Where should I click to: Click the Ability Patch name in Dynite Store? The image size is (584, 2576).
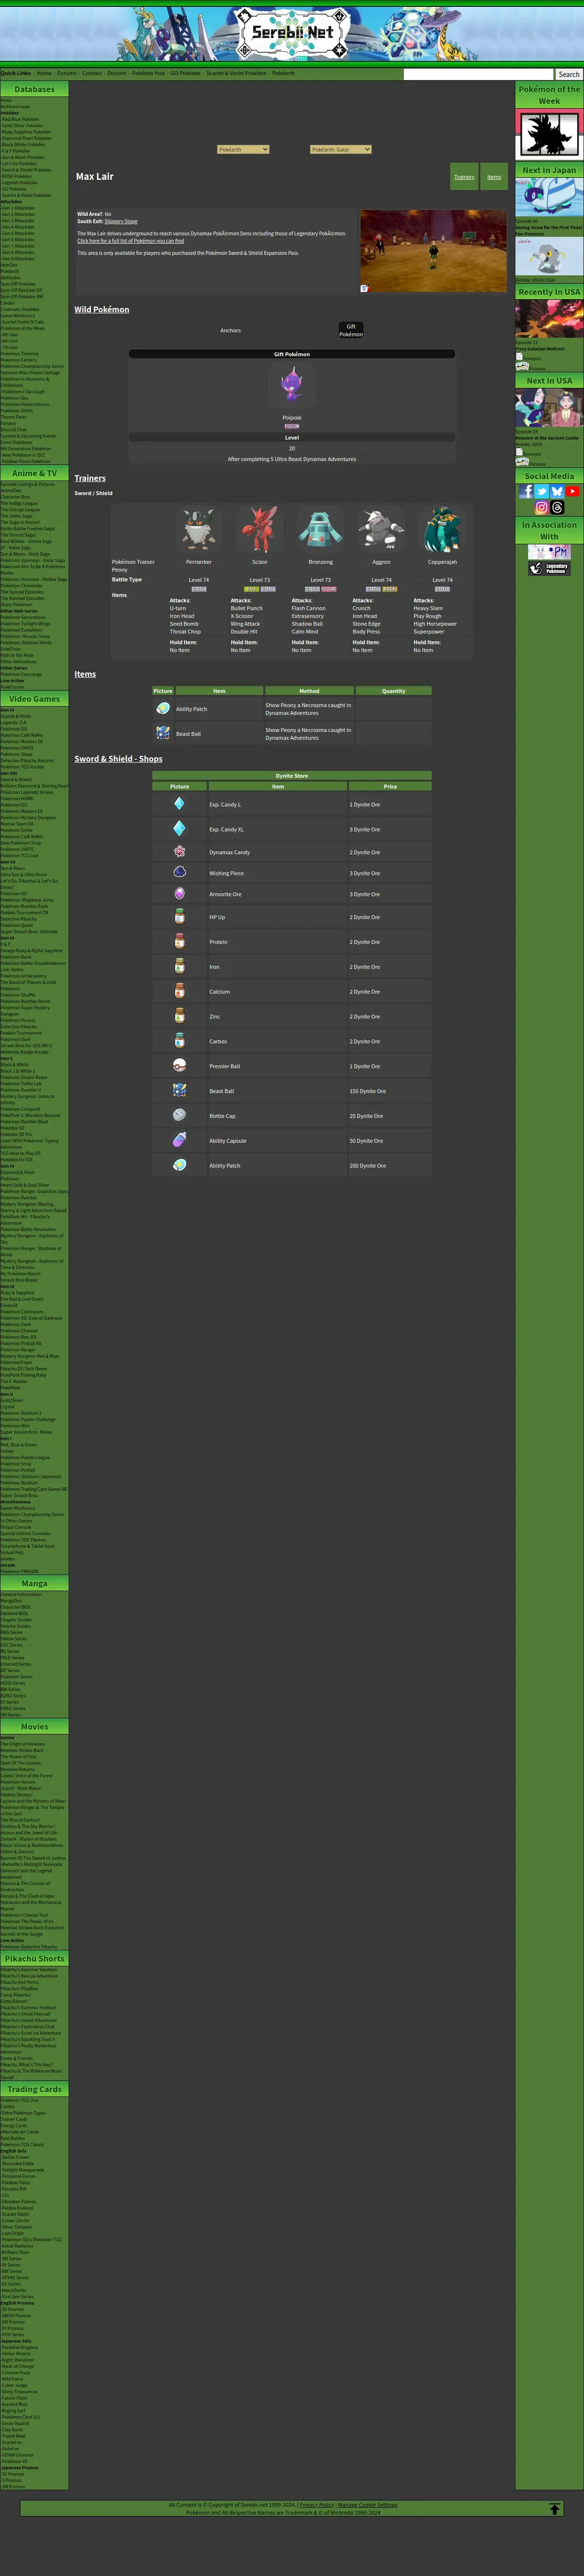point(225,1166)
